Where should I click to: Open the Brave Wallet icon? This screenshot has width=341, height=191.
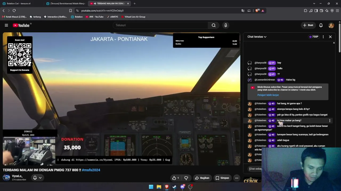322,11
